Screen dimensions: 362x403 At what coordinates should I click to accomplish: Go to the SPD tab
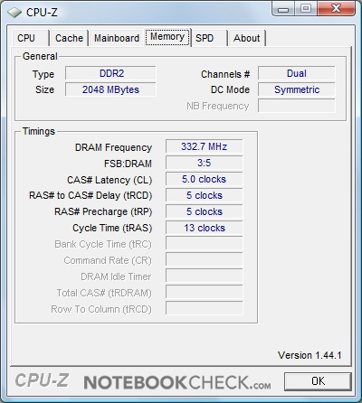coord(209,38)
